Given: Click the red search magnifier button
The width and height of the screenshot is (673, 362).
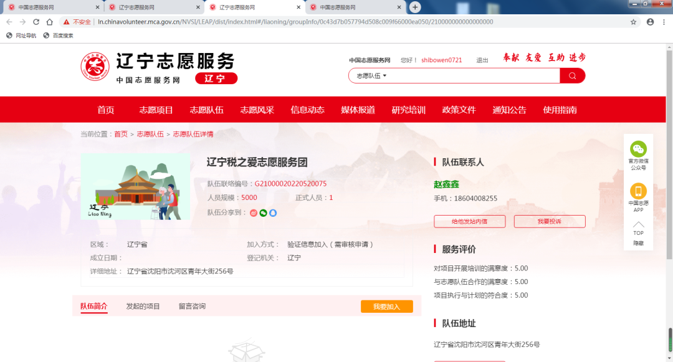Looking at the screenshot, I should (x=573, y=76).
